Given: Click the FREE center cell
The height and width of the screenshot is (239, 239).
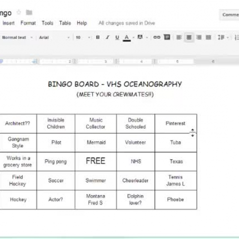Looking at the screenshot, I should [96, 162].
